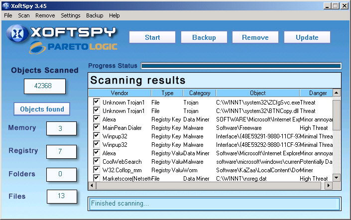The height and width of the screenshot is (220, 351).
Task: Toggle the CoolWebSearch checkbox
Action: coord(97,161)
